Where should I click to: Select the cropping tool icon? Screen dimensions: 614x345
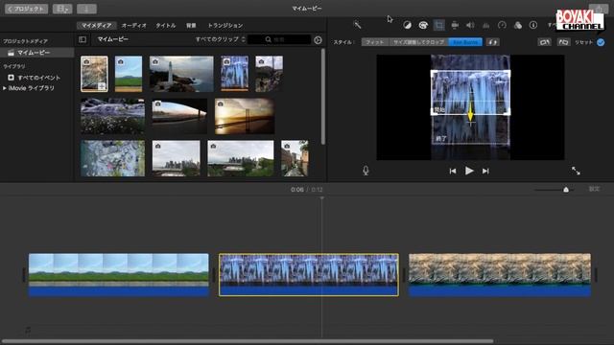439,25
